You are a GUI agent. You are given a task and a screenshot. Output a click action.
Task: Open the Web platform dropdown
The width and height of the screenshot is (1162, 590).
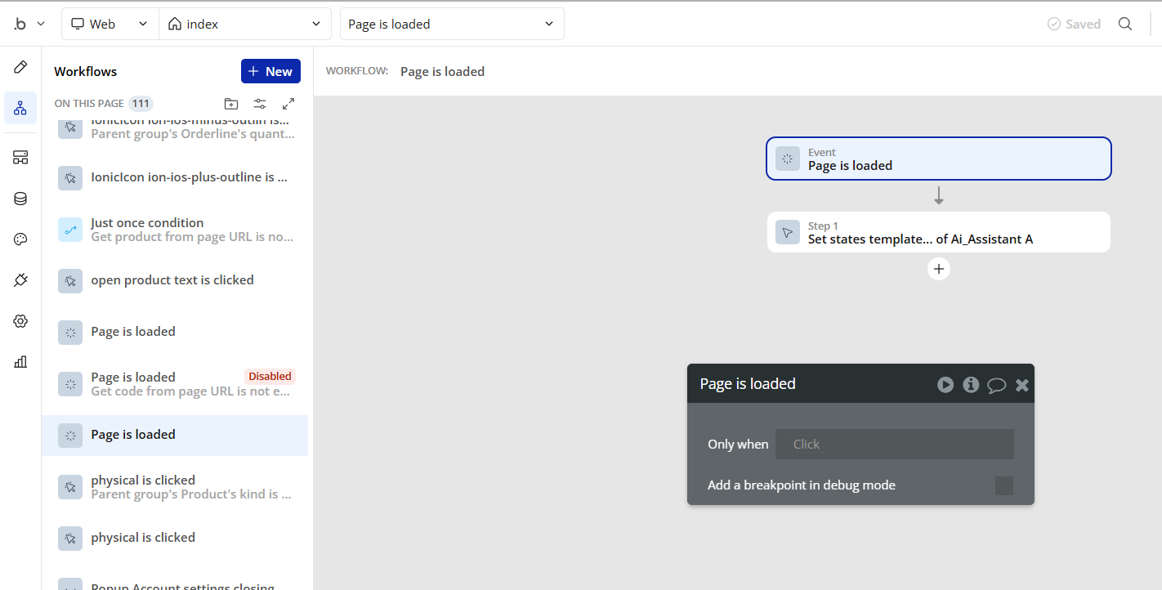[109, 24]
